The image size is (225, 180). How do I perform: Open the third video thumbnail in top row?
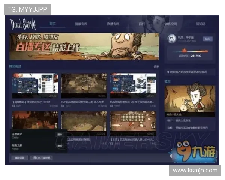coord(133,86)
